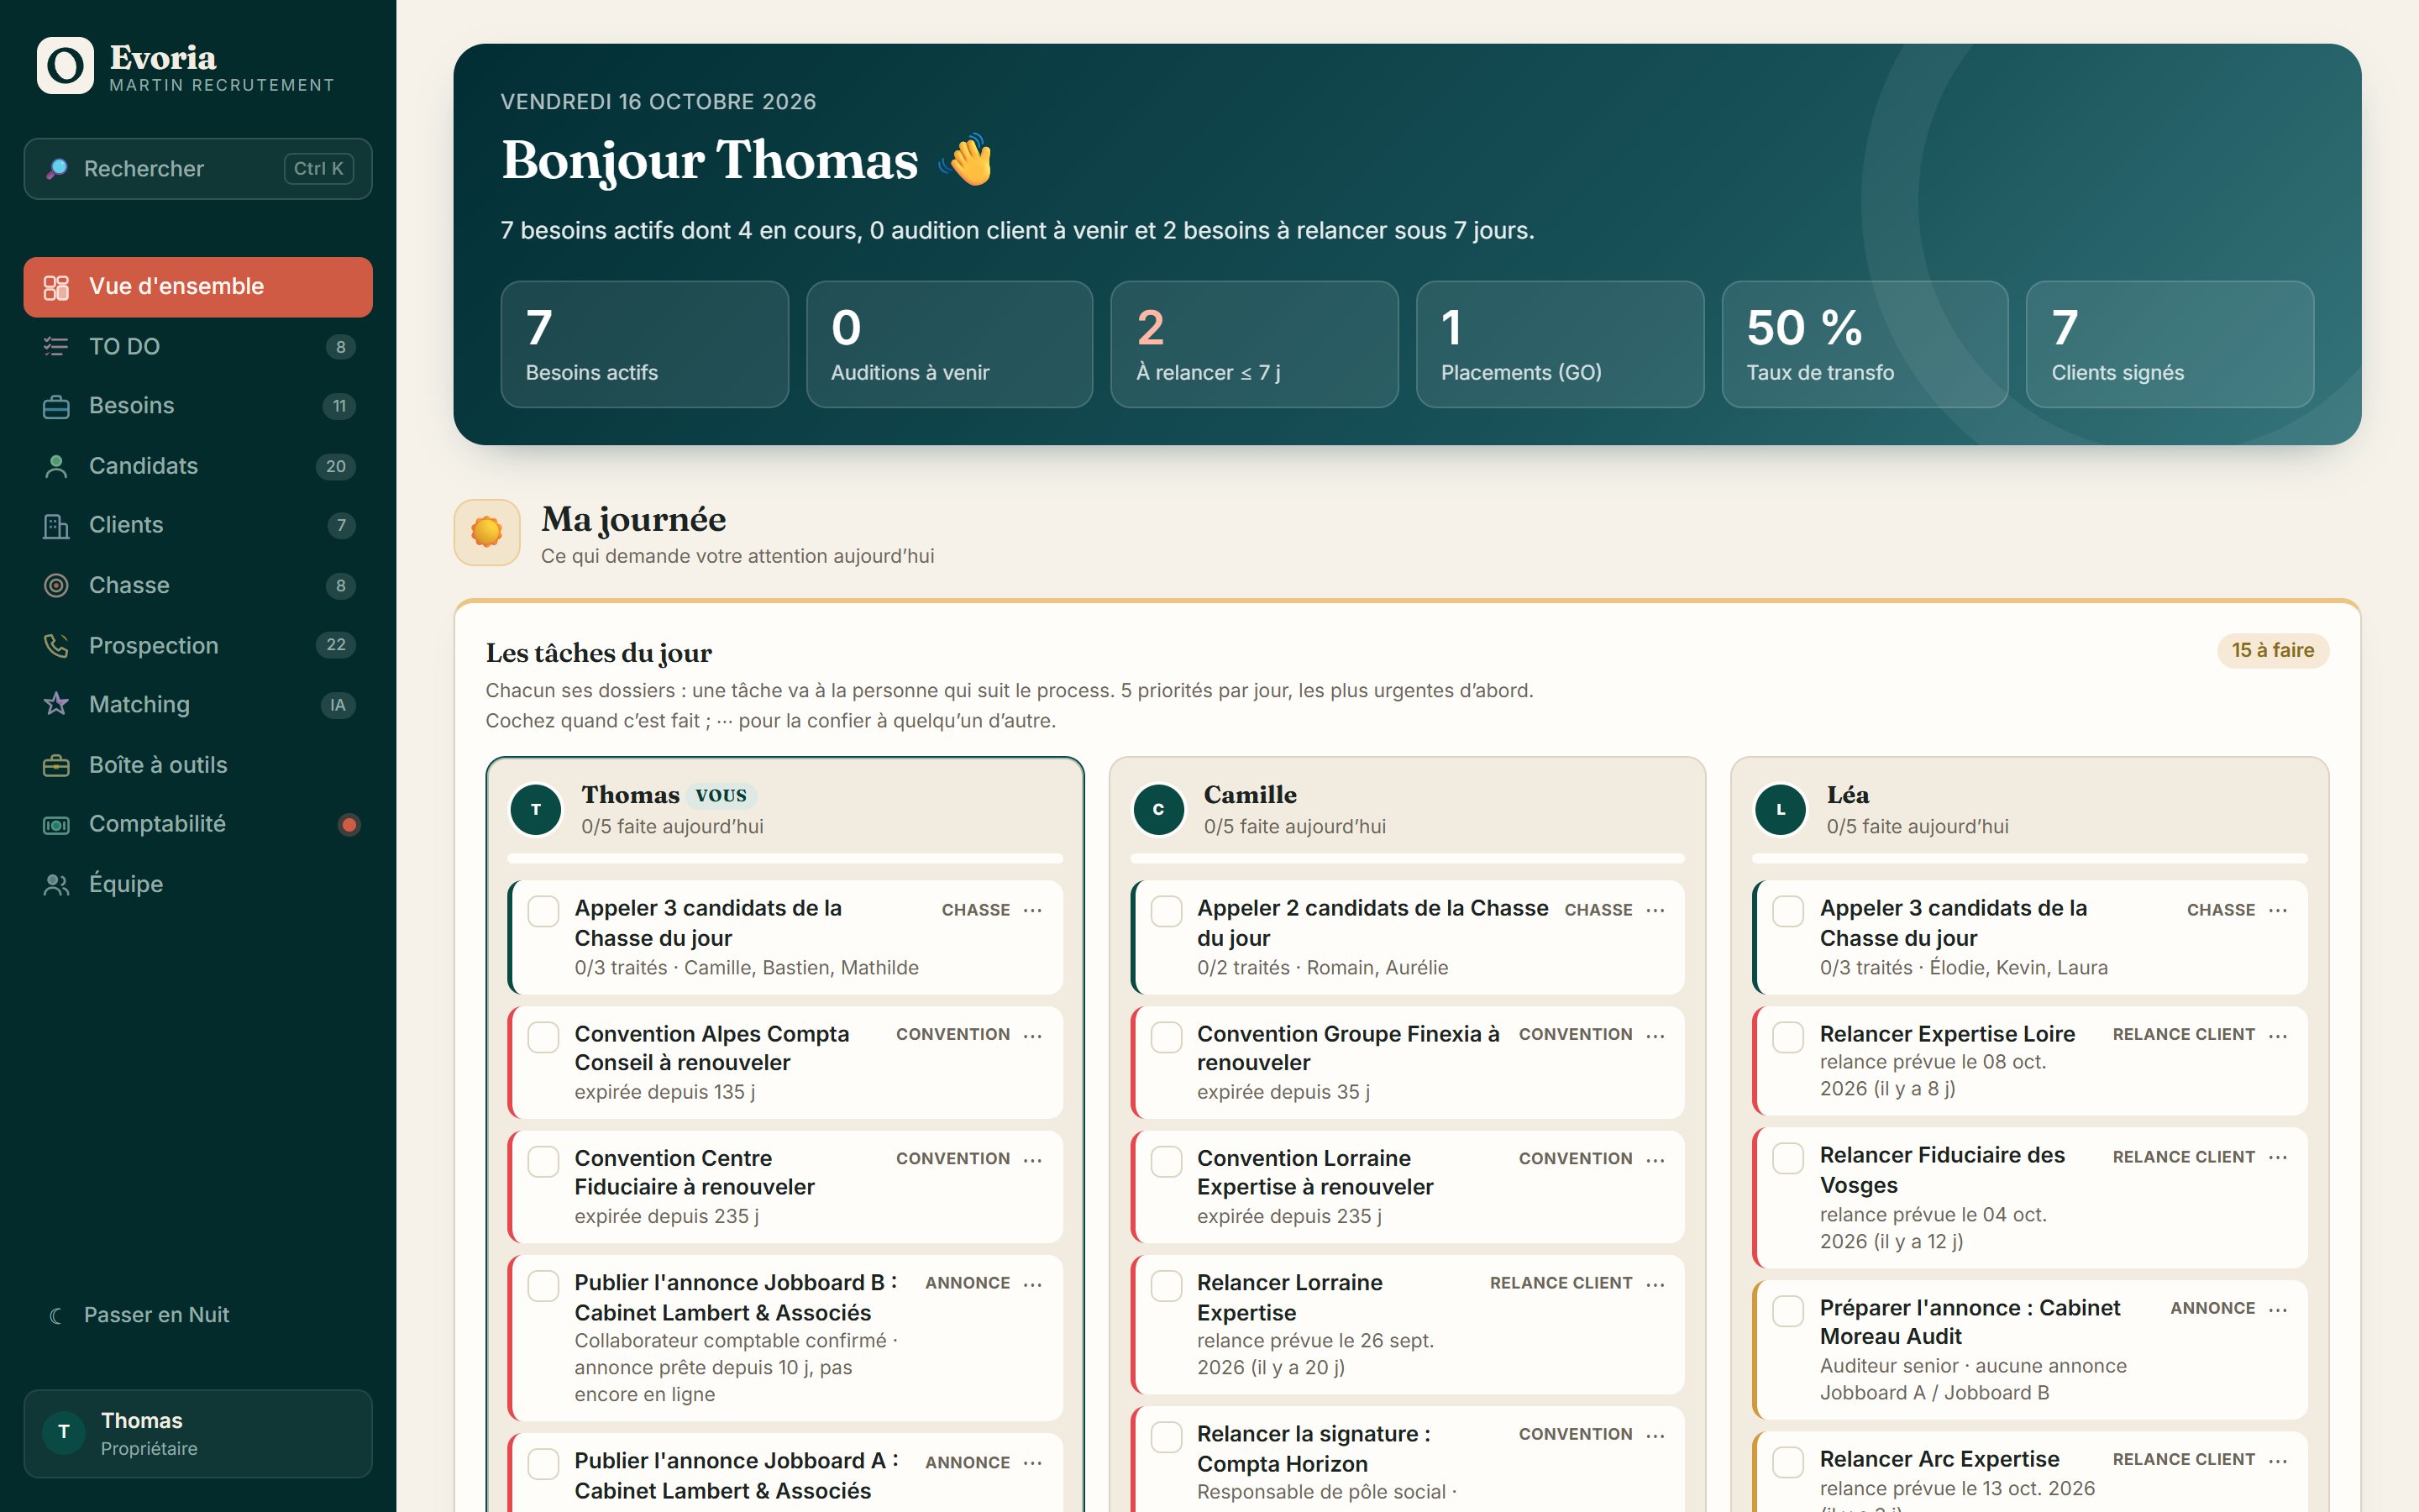Click the TO DO list icon
2419x1512 pixels.
pyautogui.click(x=56, y=346)
